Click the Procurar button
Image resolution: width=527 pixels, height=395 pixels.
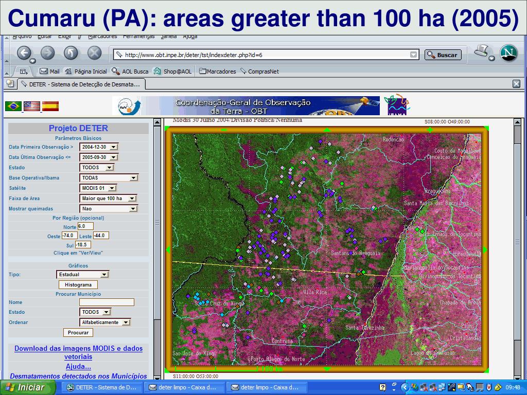(78, 333)
